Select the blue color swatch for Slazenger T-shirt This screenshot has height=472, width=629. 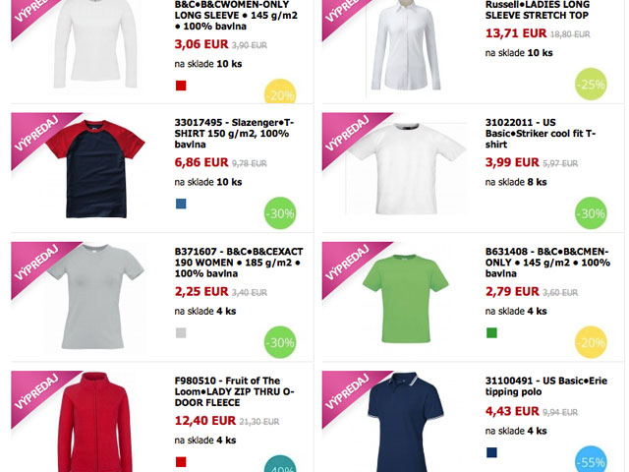point(181,204)
